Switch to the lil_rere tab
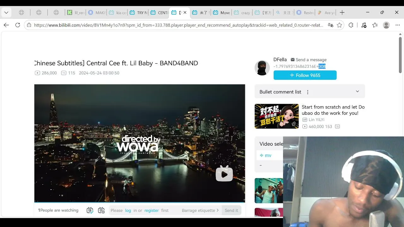The width and height of the screenshot is (404, 227). pyautogui.click(x=75, y=13)
